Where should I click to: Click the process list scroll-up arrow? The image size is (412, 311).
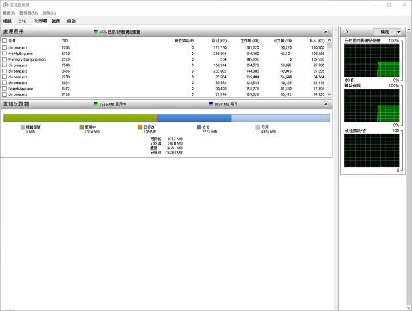pyautogui.click(x=330, y=40)
